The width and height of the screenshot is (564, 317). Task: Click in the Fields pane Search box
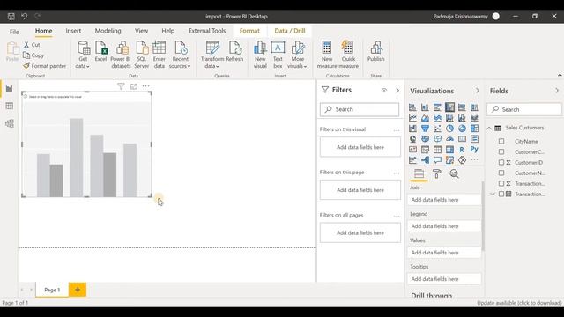click(x=524, y=109)
